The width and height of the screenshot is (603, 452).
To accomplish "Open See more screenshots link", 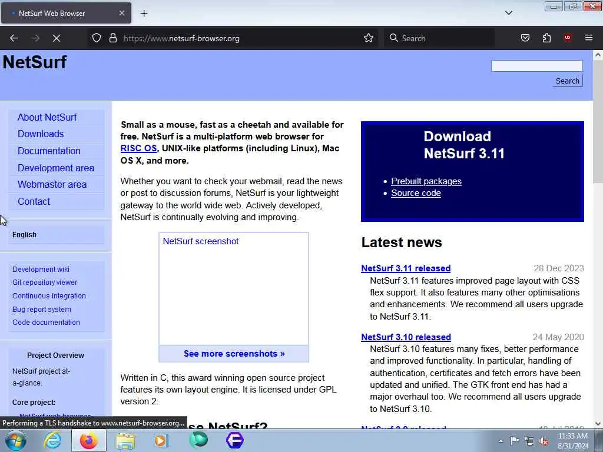I will (x=234, y=354).
